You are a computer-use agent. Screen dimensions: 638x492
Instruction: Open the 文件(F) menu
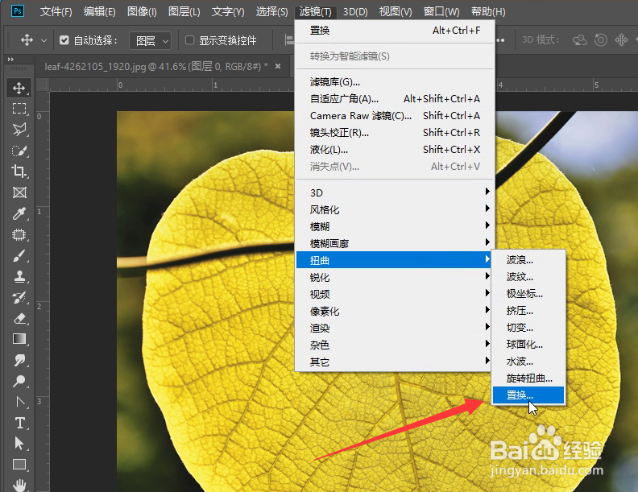(56, 12)
